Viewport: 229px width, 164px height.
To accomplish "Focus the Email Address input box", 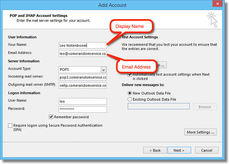I will [83, 54].
